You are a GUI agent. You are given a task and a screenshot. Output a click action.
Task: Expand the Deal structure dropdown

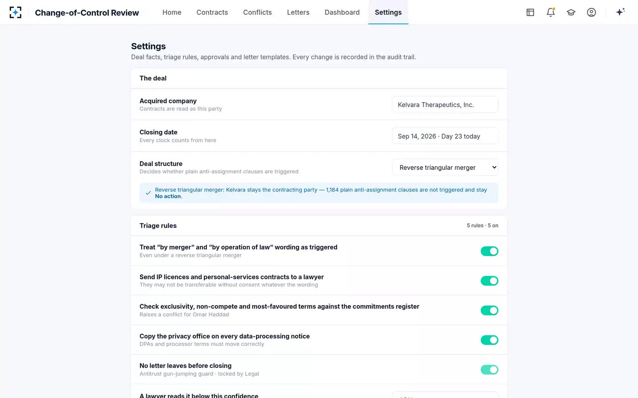point(445,168)
